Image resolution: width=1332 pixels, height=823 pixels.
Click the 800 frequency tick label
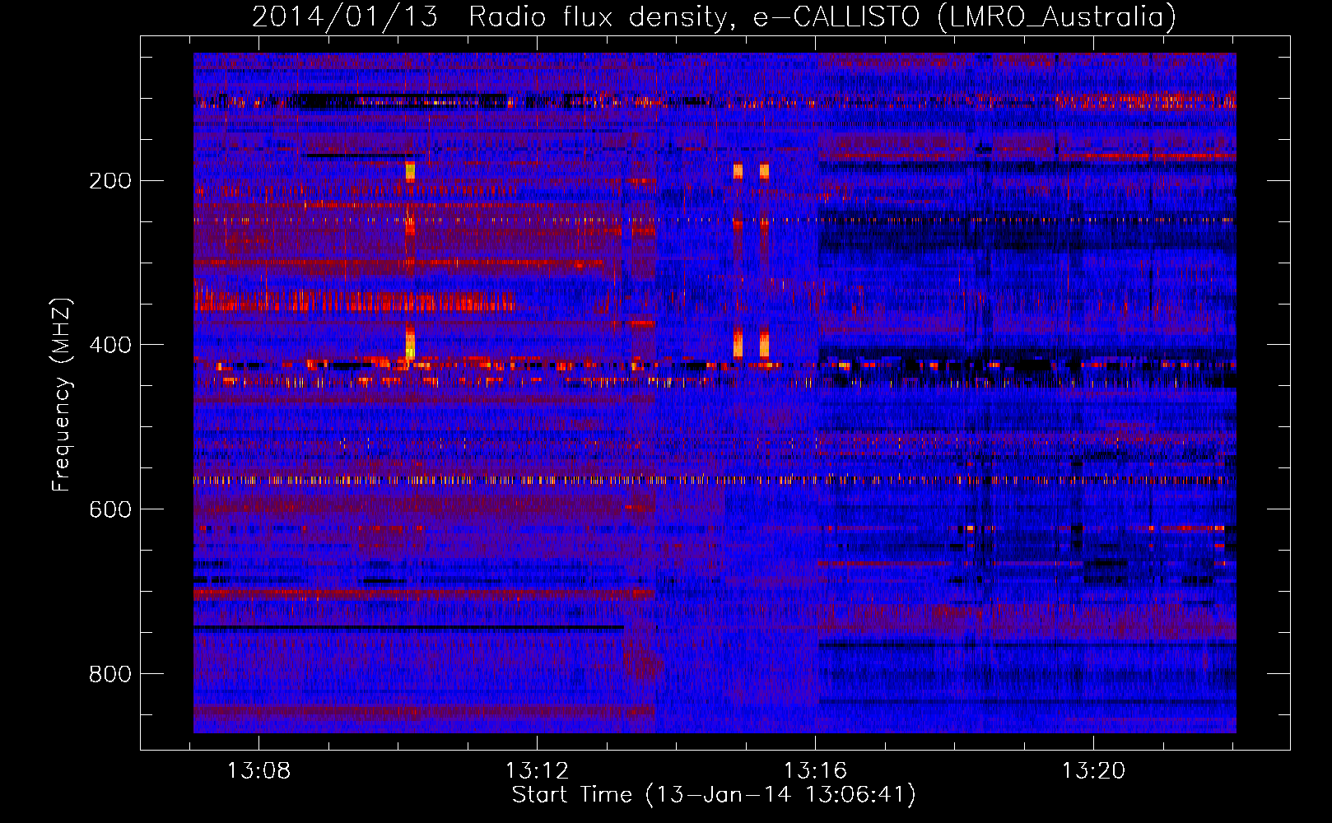(110, 674)
